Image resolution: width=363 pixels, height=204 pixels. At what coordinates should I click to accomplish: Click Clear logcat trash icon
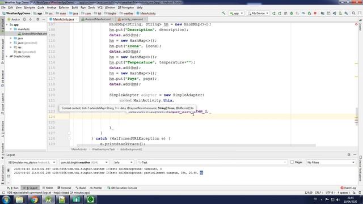point(9,170)
